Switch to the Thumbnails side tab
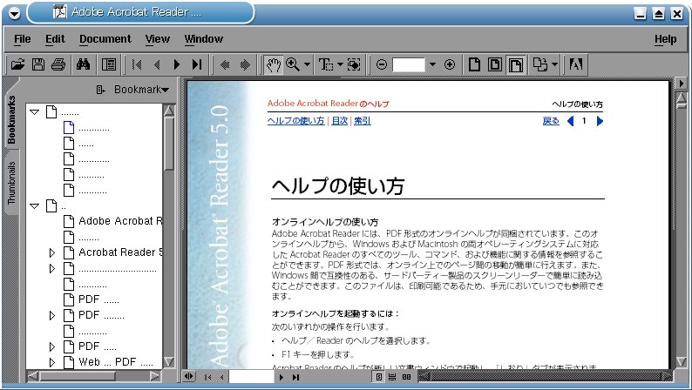The width and height of the screenshot is (692, 390). click(11, 183)
